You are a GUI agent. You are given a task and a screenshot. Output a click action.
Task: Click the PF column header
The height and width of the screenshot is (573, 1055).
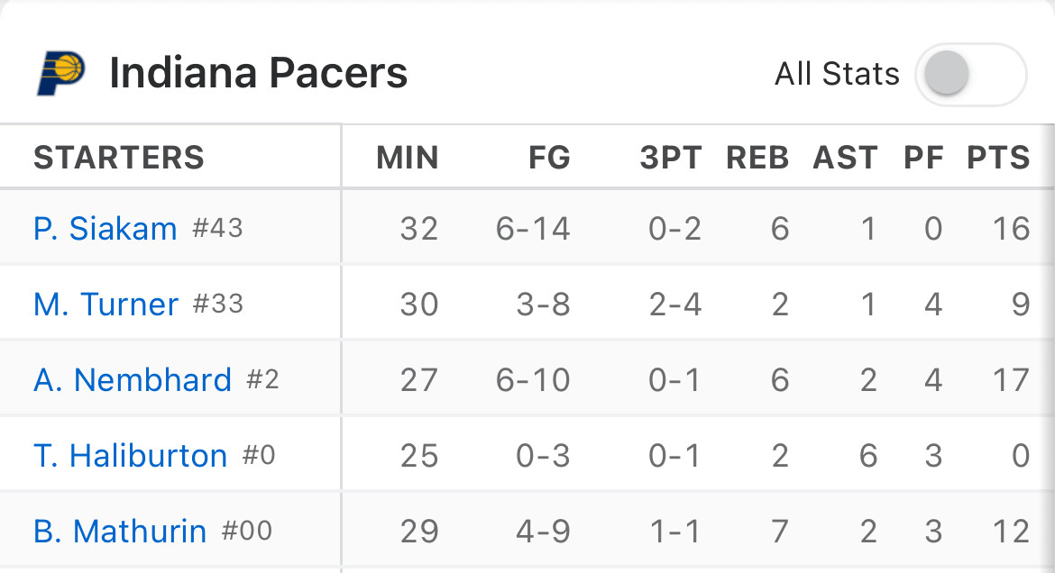click(x=924, y=158)
